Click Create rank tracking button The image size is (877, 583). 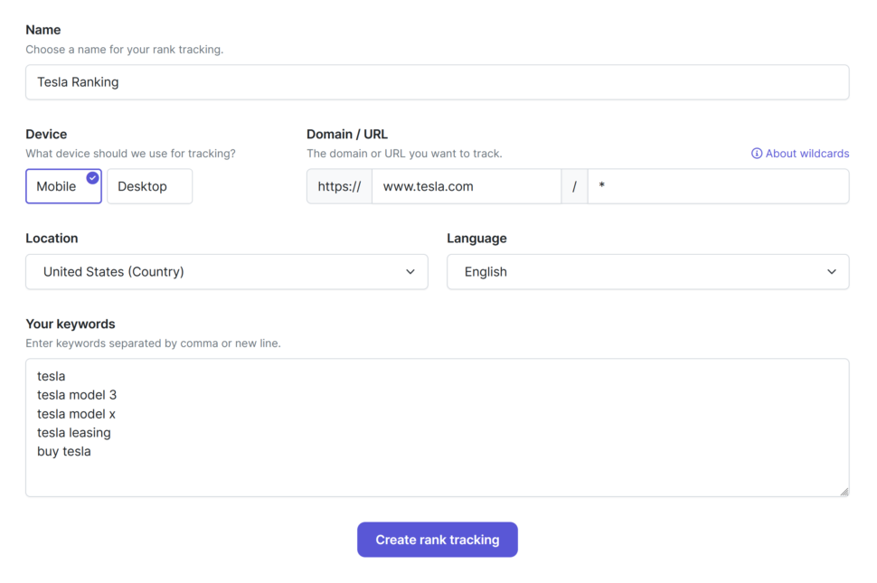coord(438,540)
